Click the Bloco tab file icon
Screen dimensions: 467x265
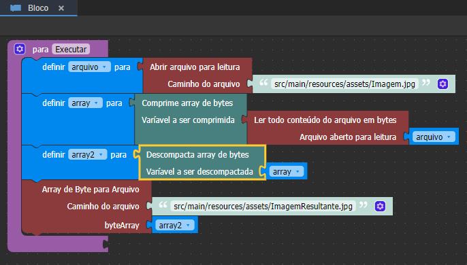pyautogui.click(x=16, y=8)
